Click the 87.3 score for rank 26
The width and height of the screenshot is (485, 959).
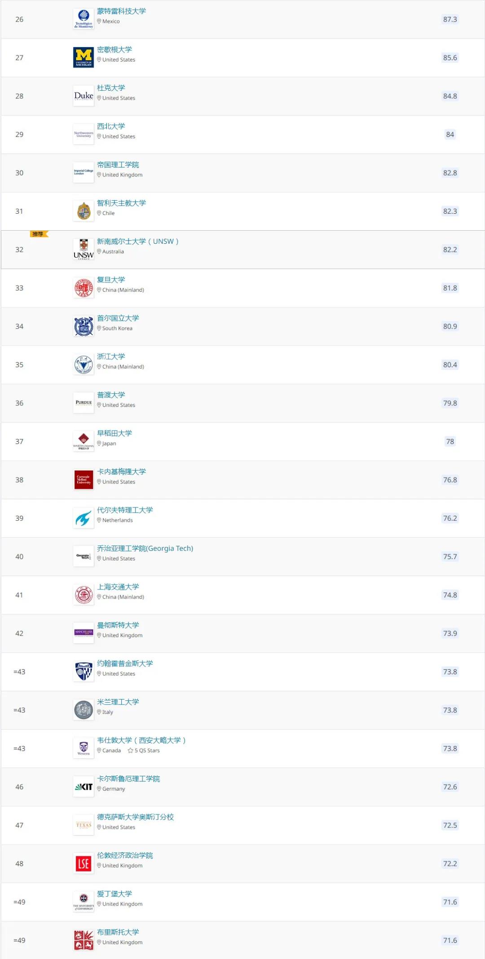(450, 19)
